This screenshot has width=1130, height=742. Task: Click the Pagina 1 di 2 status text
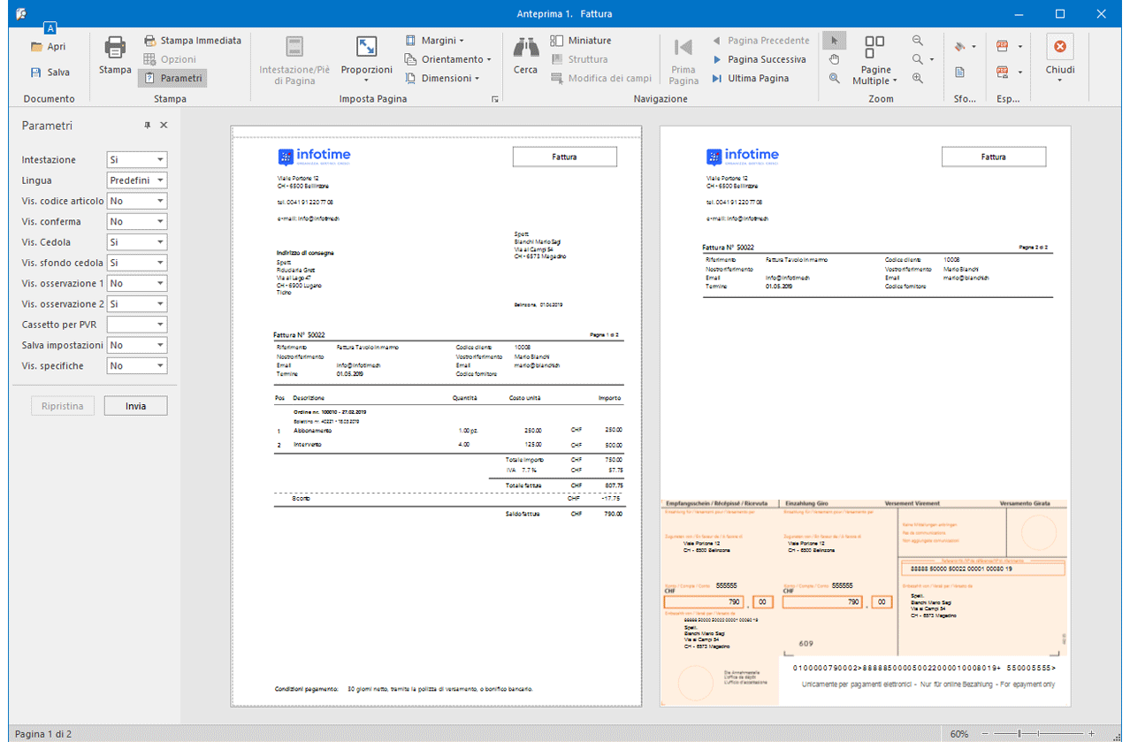click(x=43, y=734)
